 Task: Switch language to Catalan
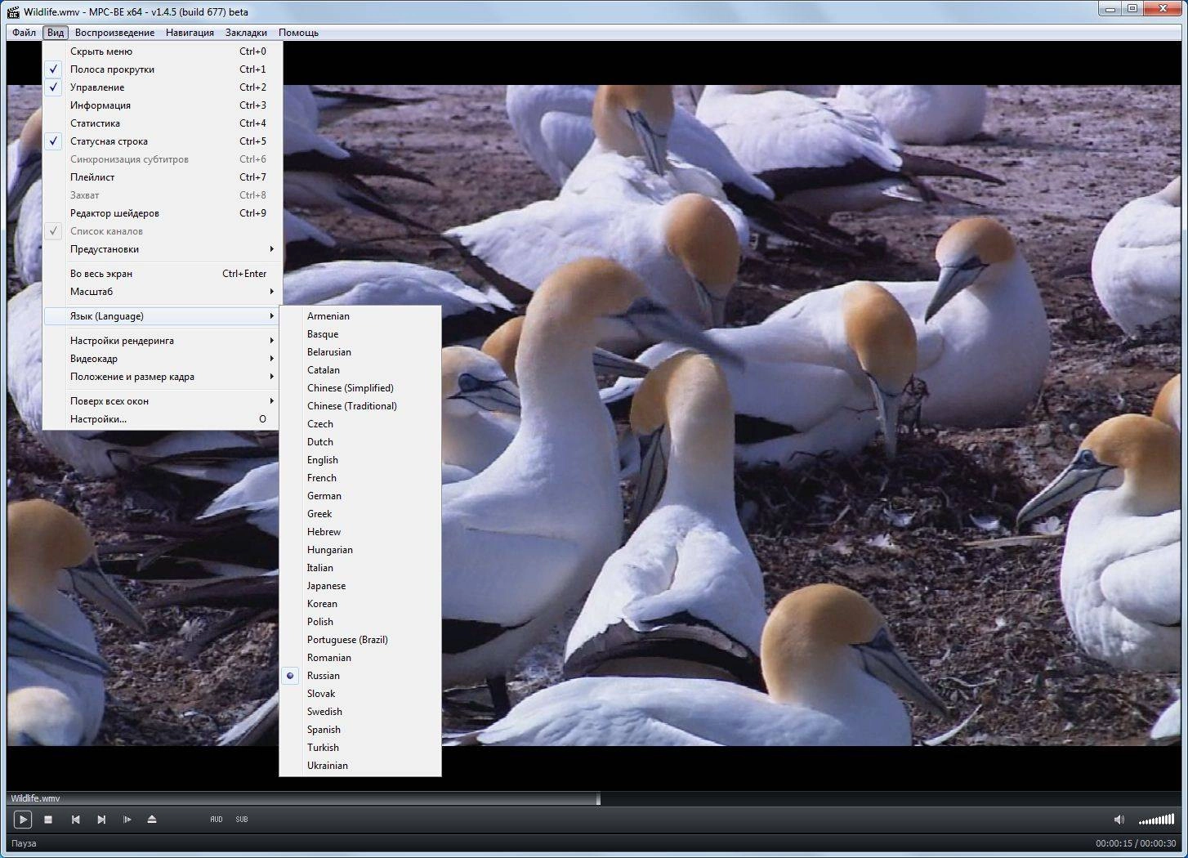(360, 370)
